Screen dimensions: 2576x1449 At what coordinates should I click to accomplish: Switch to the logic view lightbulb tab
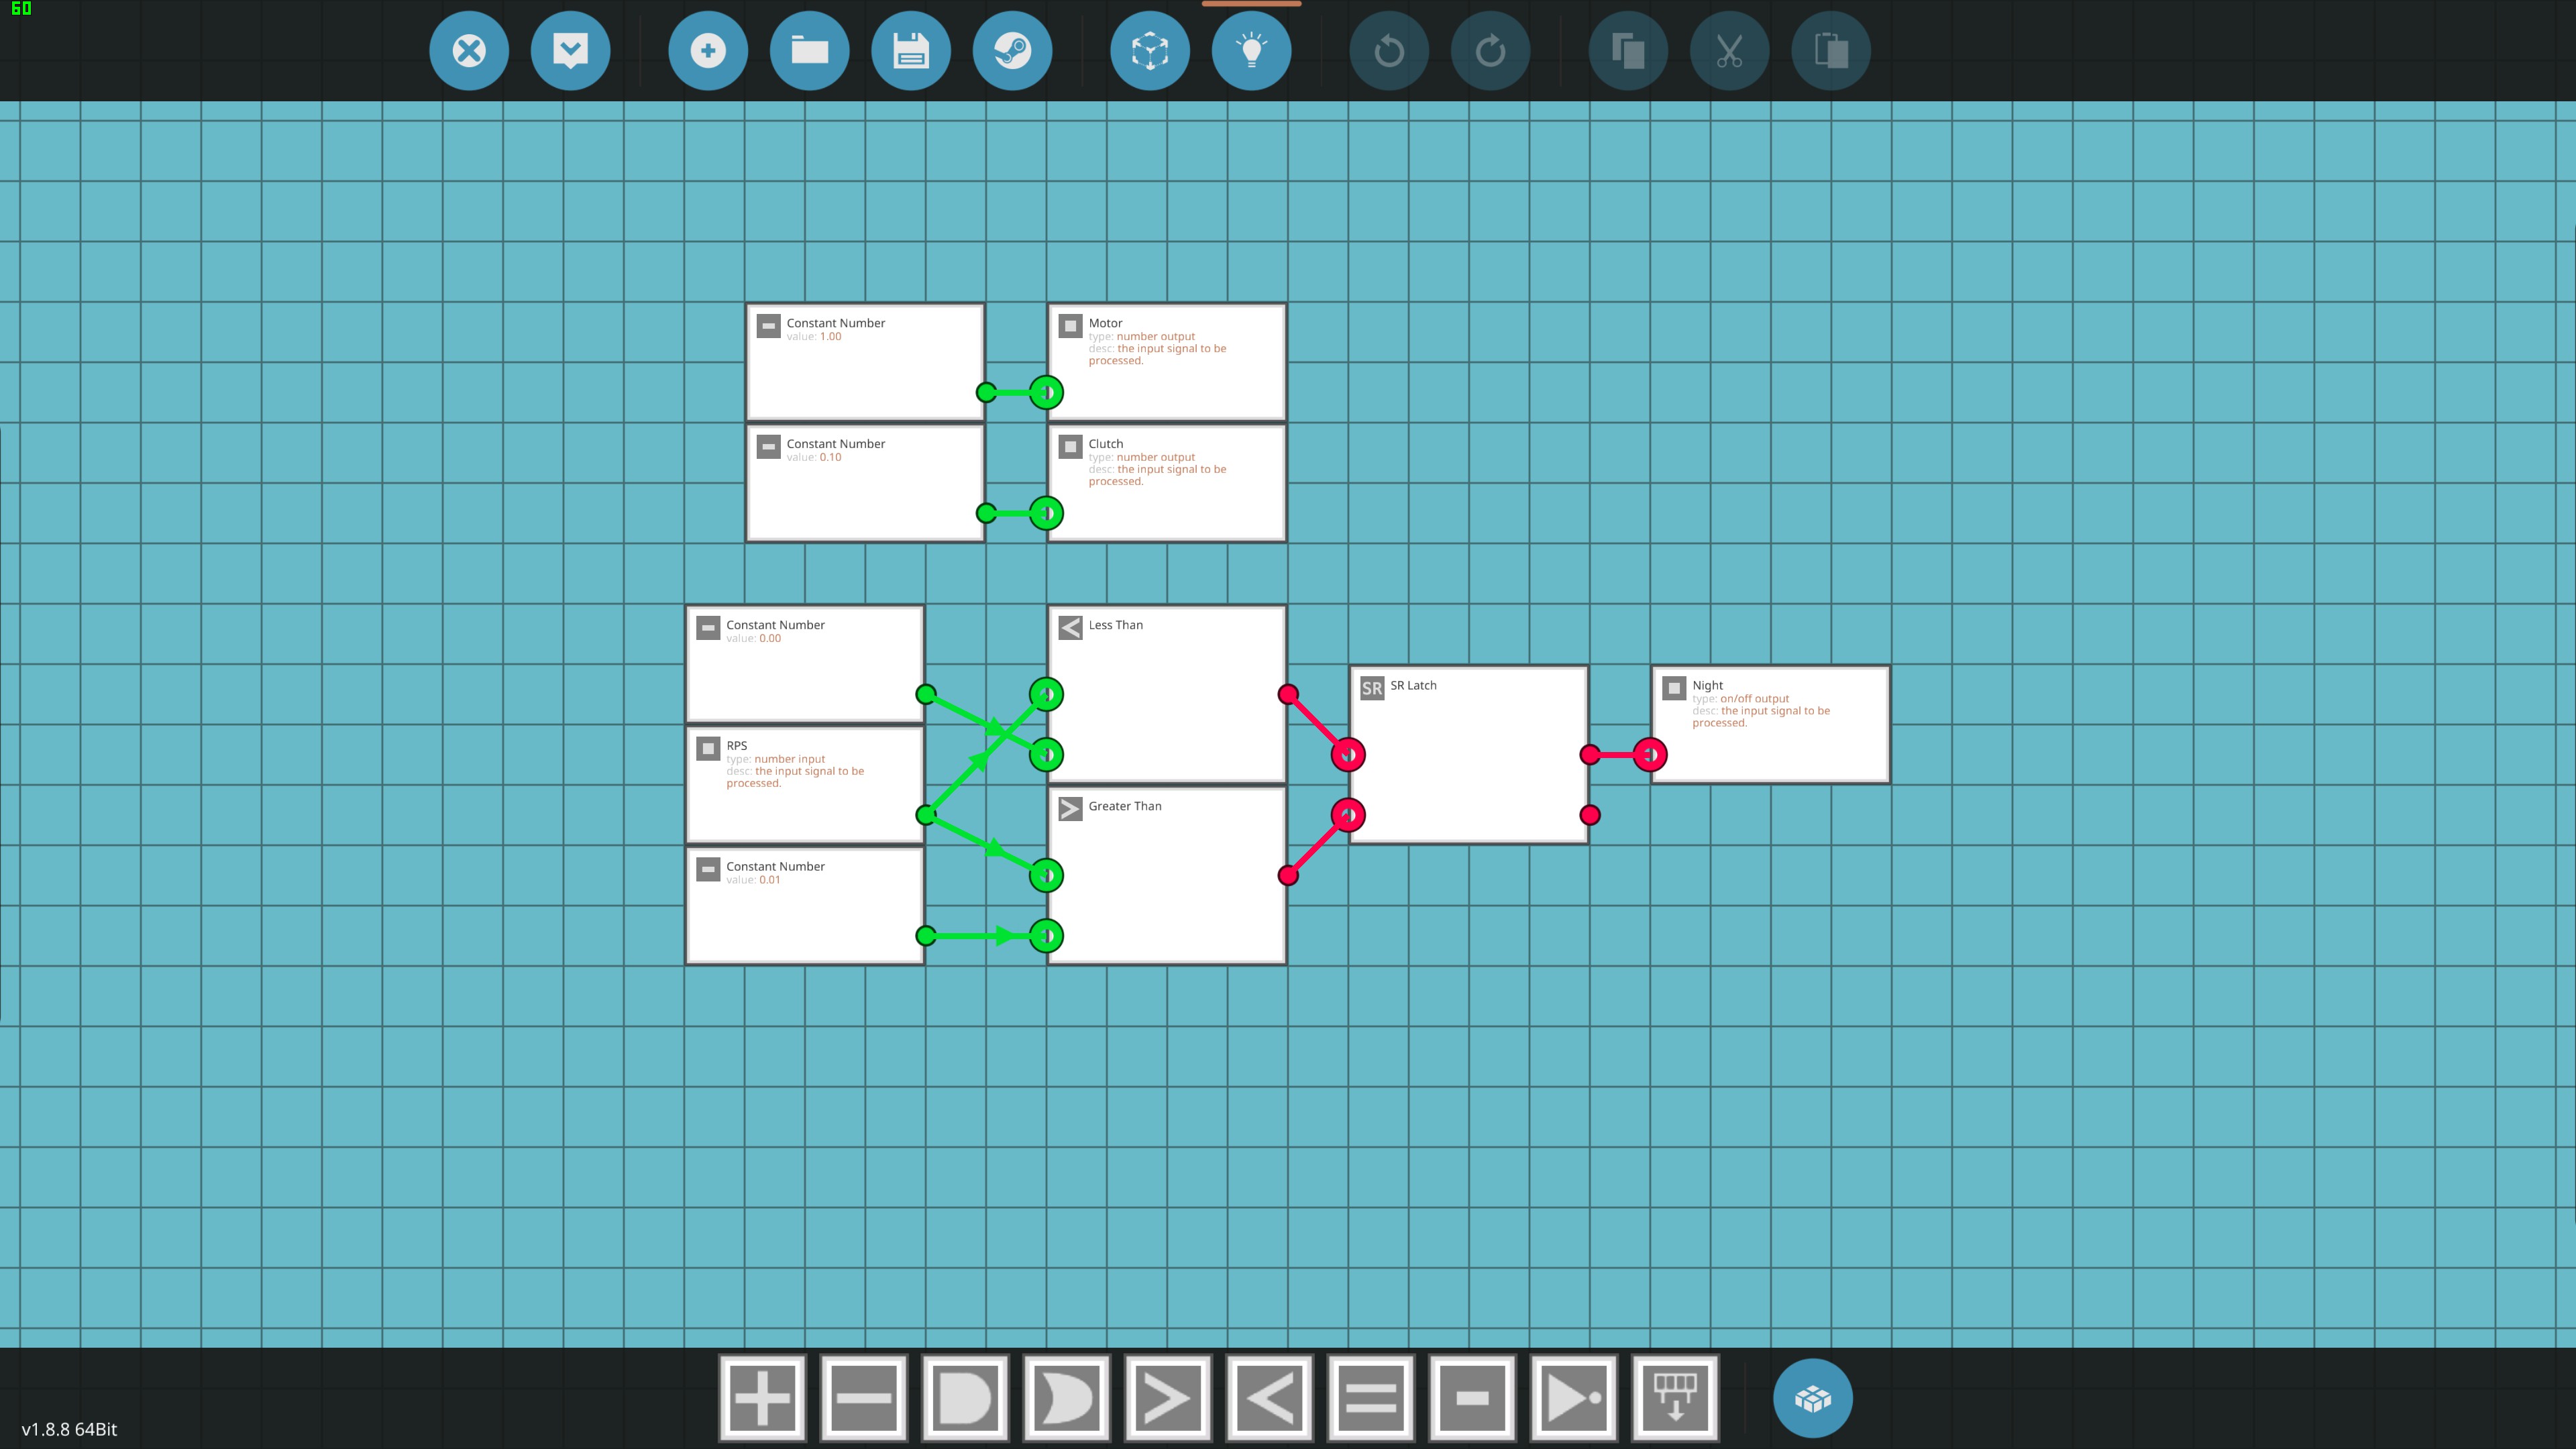tap(1251, 51)
